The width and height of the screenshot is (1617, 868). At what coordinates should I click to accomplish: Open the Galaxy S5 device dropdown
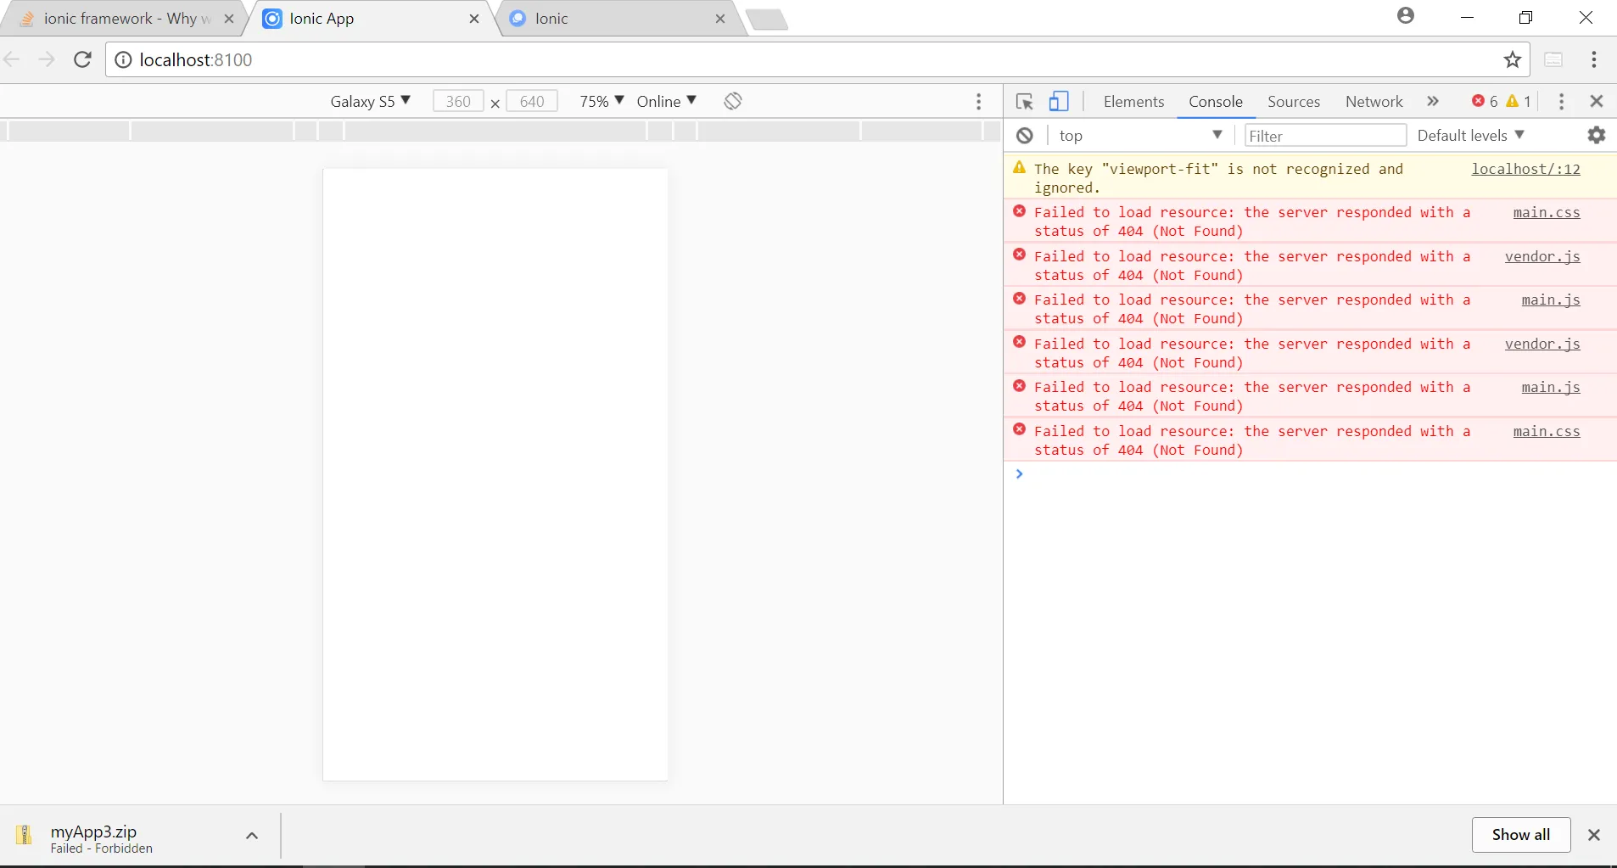[370, 101]
